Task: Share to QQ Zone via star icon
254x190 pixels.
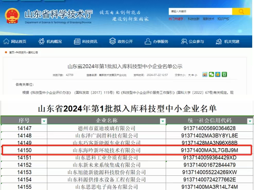Action: [x=218, y=74]
